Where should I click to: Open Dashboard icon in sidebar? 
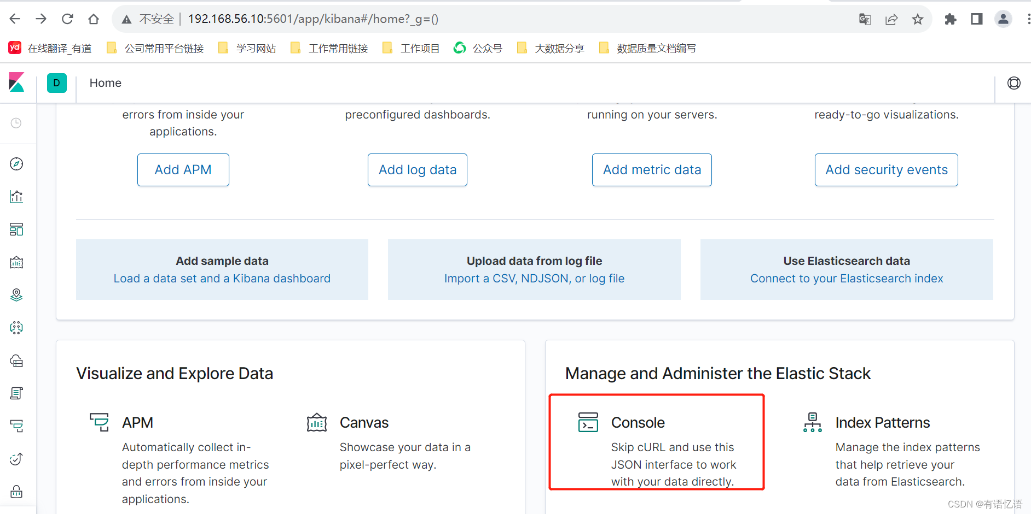click(x=16, y=229)
